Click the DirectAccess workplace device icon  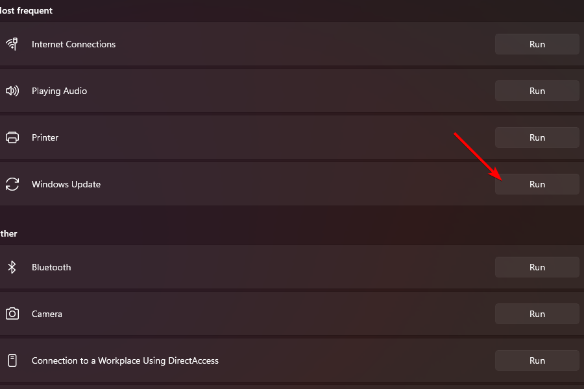12,360
